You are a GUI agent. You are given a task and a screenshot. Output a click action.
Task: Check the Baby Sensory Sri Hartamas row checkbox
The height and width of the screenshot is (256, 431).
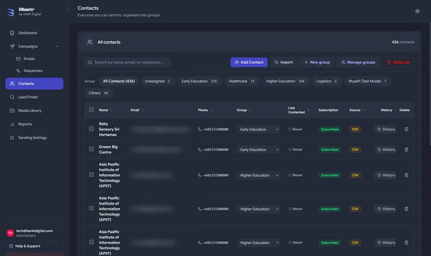coord(92,129)
